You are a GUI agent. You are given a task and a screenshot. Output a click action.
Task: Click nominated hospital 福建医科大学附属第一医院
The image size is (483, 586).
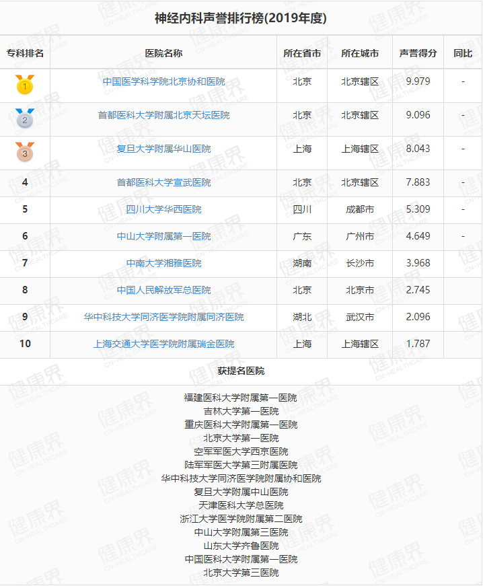pos(241,398)
